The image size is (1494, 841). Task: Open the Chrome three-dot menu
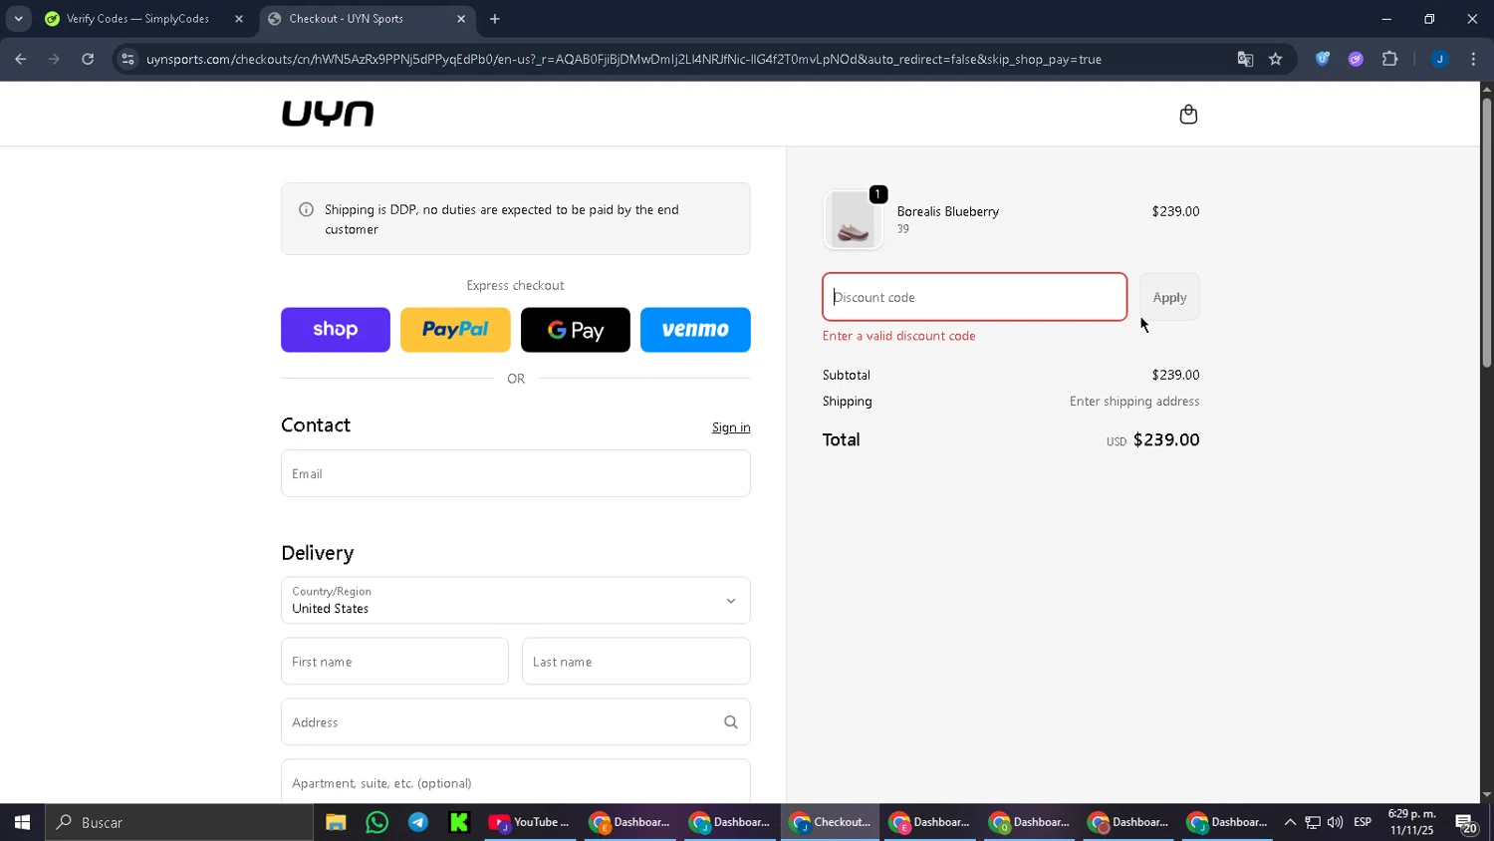pos(1473,59)
